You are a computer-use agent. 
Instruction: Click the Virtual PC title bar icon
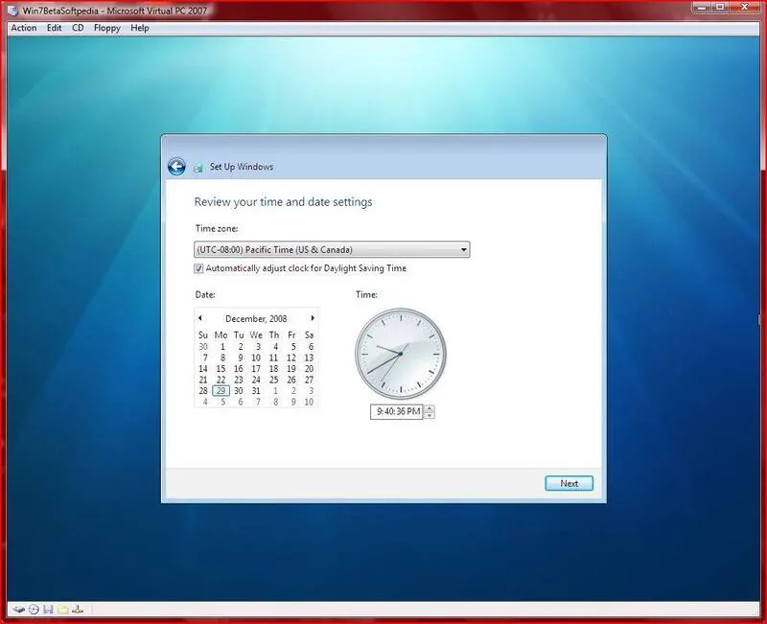(12, 11)
